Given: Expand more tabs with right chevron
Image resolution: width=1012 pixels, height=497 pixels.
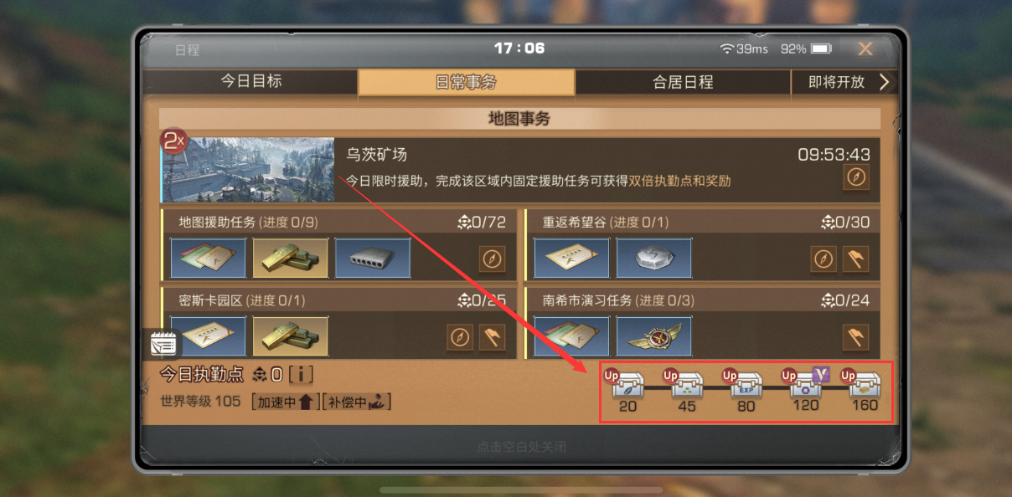Looking at the screenshot, I should 884,82.
